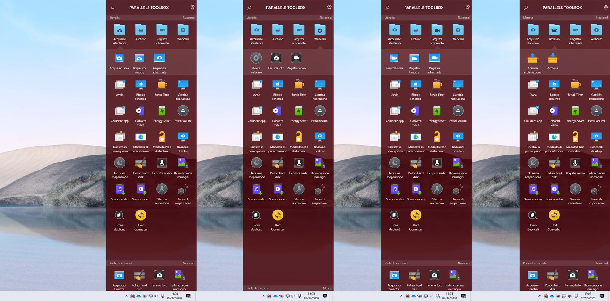
Task: Open Silenzia microfono in the Registra area panel
Action: (x=437, y=194)
